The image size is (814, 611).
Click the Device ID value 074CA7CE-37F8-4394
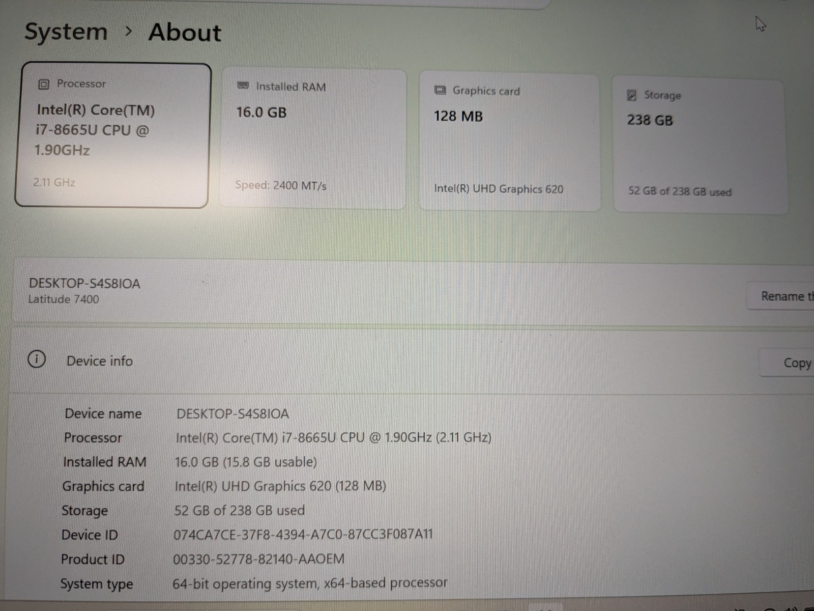pos(303,535)
